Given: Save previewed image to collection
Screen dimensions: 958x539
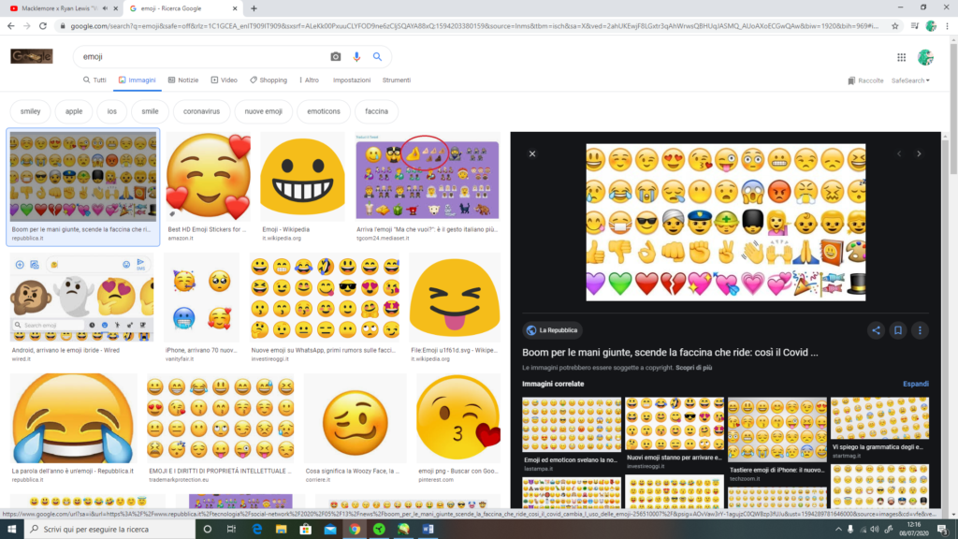Looking at the screenshot, I should click(x=897, y=330).
